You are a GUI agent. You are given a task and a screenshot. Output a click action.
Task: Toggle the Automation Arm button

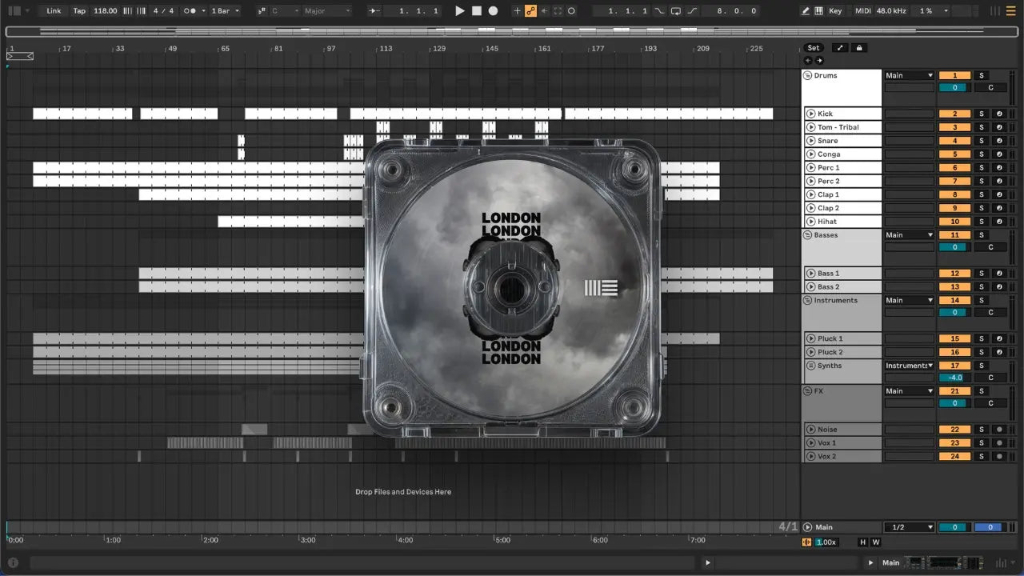tap(530, 11)
